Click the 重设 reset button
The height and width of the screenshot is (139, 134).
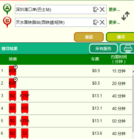click(x=89, y=37)
